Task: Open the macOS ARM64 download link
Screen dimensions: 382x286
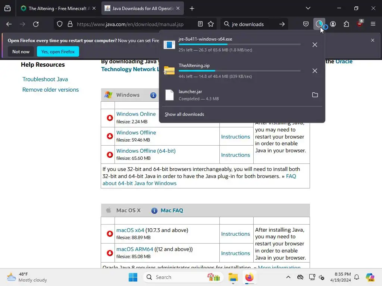Action: (135, 249)
